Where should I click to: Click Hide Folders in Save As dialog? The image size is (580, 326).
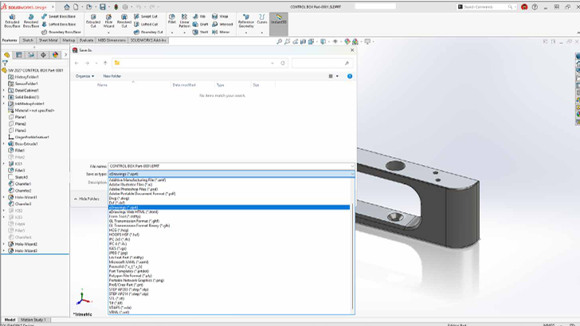click(x=87, y=198)
